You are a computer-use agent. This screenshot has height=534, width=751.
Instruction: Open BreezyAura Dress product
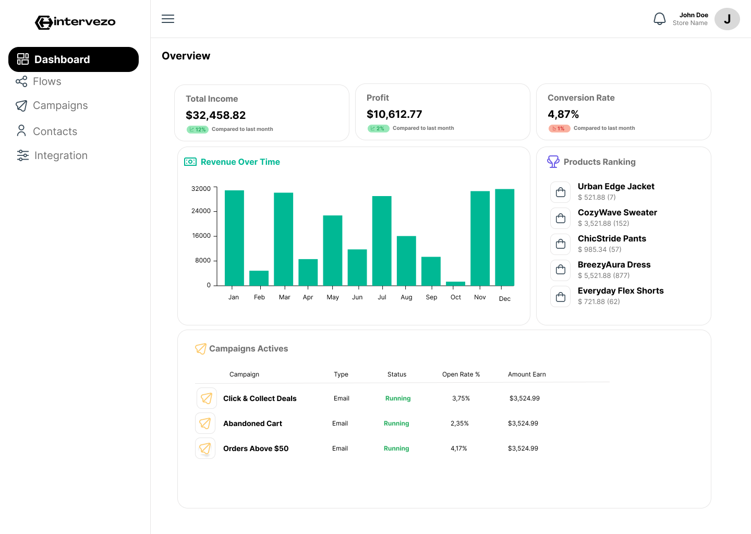click(614, 264)
